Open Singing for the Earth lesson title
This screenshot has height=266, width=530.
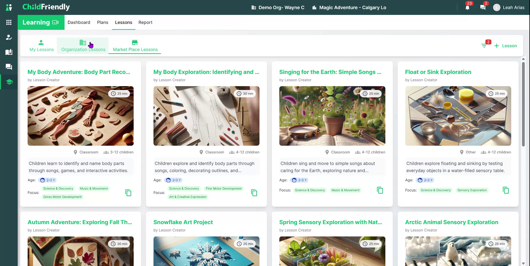click(330, 72)
